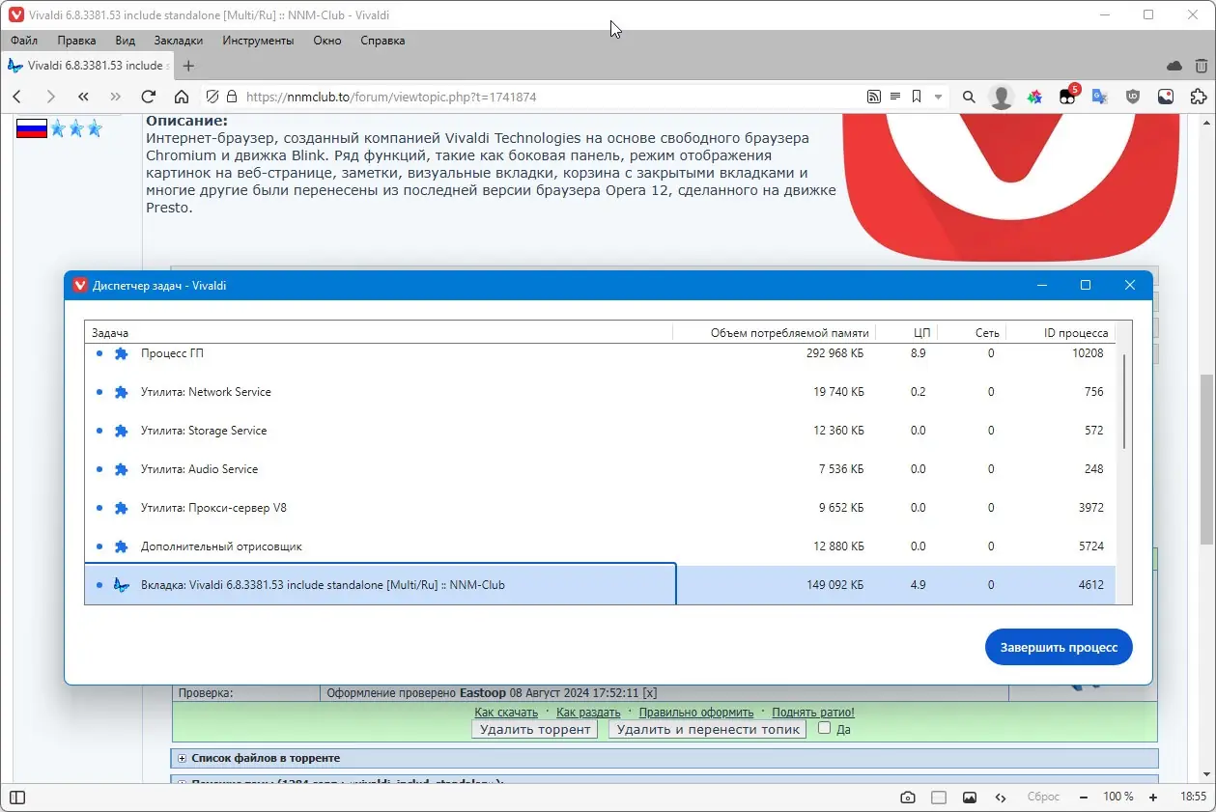The width and height of the screenshot is (1216, 812).
Task: Open closed tabs trash bin
Action: pyautogui.click(x=1202, y=66)
